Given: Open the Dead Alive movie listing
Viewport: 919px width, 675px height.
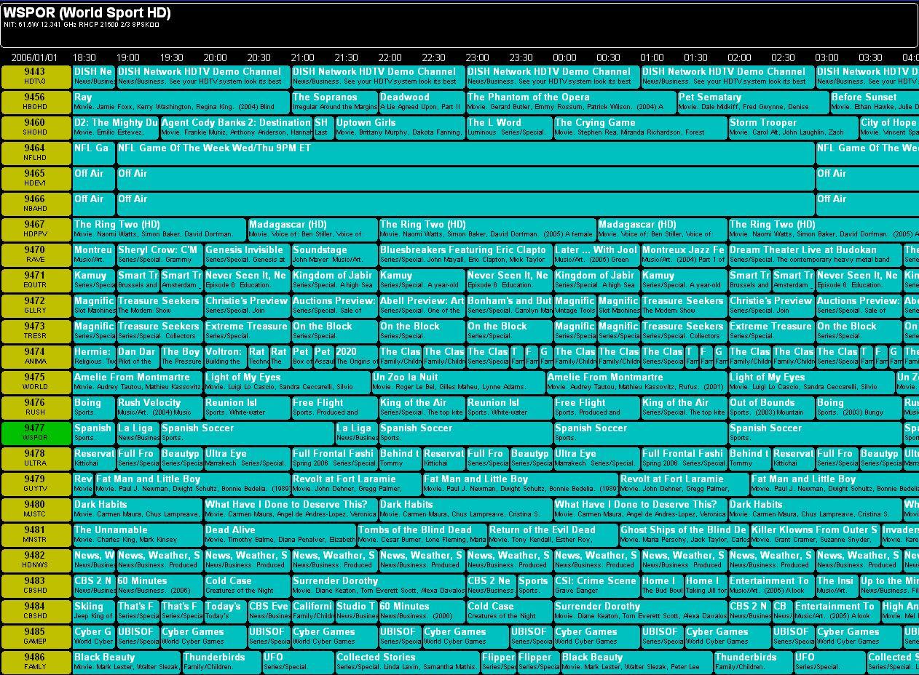Looking at the screenshot, I should [280, 535].
